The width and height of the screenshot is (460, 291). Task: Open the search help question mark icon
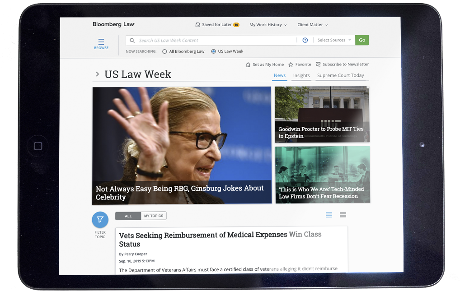(305, 40)
